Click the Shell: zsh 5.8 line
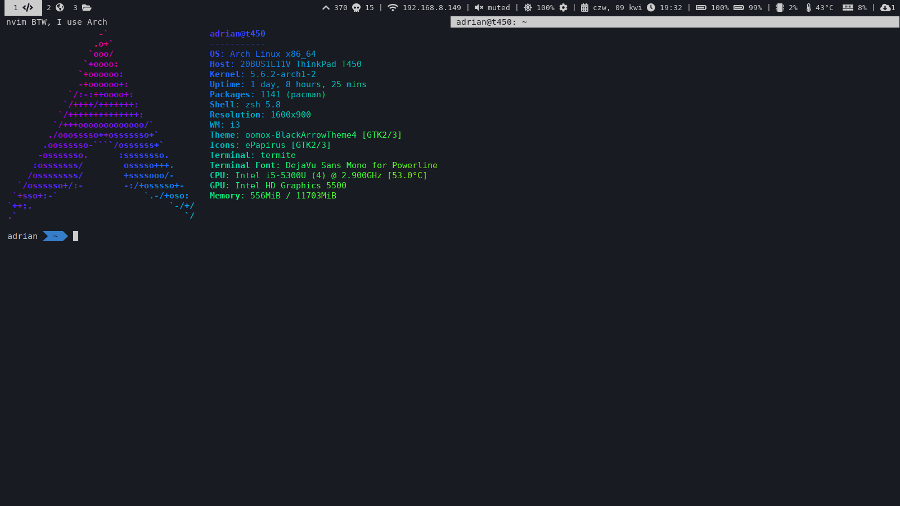 click(245, 105)
